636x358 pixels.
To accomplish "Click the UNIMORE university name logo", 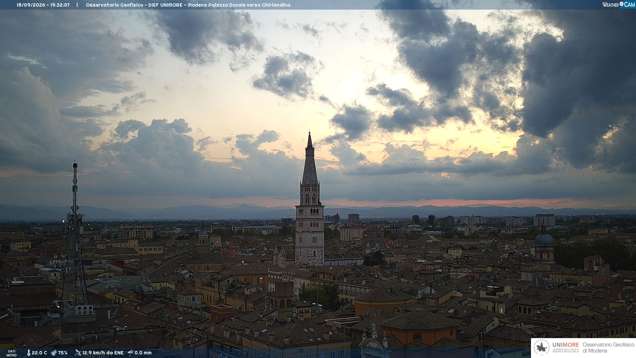I will coord(566,347).
